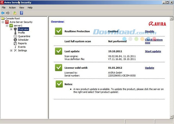
Task: Click the Settings tools icon
Action: pos(15,50)
